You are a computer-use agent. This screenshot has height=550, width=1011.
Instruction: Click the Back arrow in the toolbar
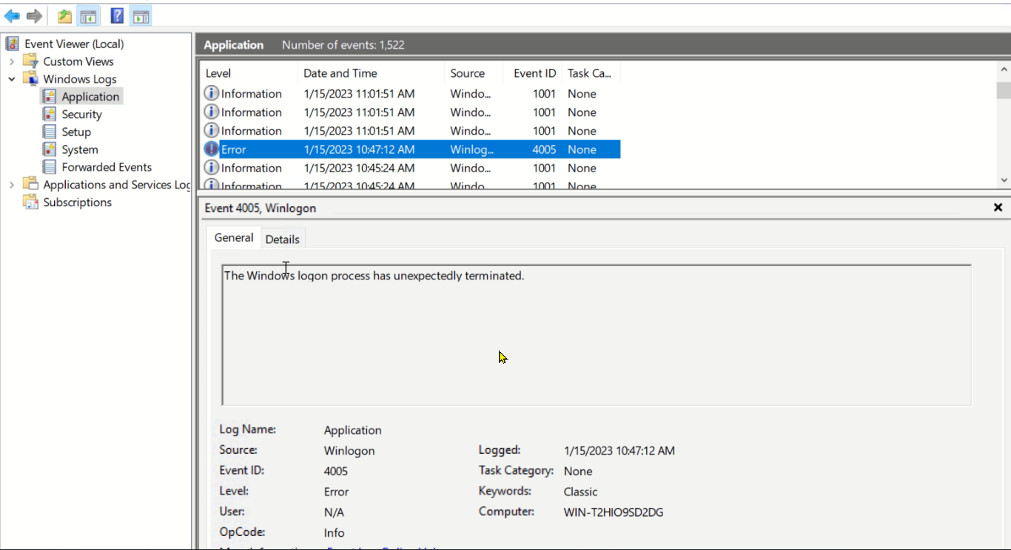12,16
